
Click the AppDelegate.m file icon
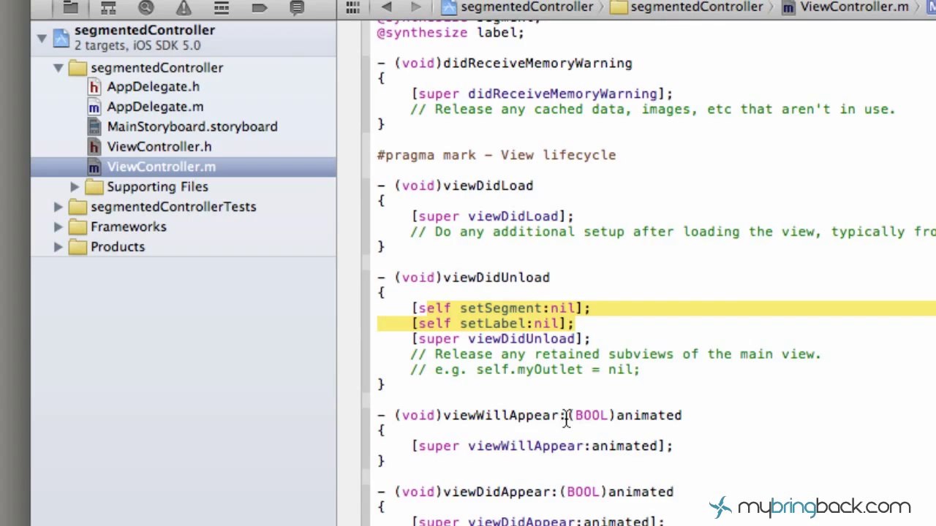(94, 107)
